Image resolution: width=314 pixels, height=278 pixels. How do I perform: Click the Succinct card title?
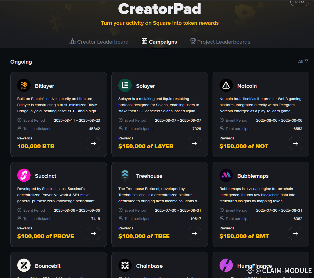pos(46,176)
